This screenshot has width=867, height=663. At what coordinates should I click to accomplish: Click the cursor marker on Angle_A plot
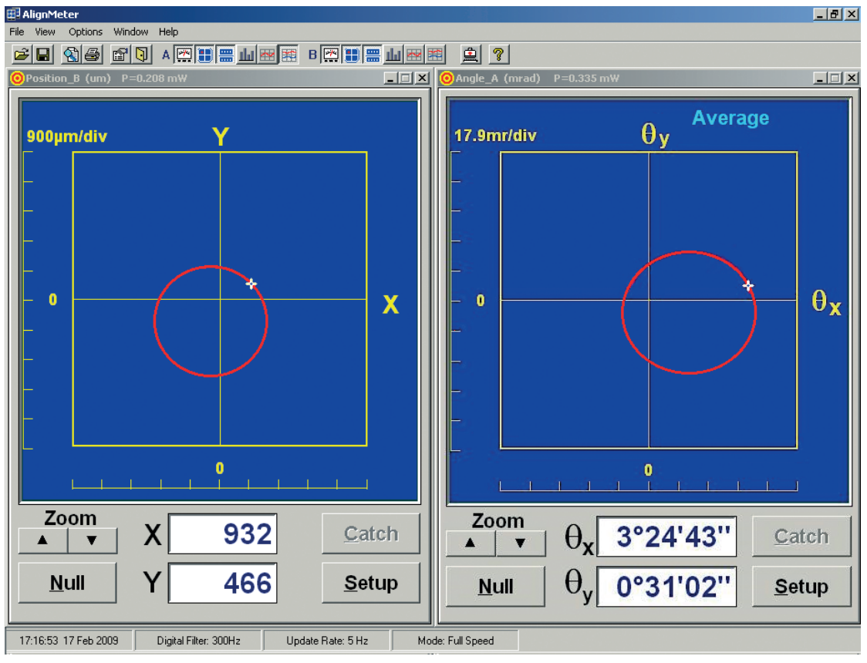[x=748, y=286]
